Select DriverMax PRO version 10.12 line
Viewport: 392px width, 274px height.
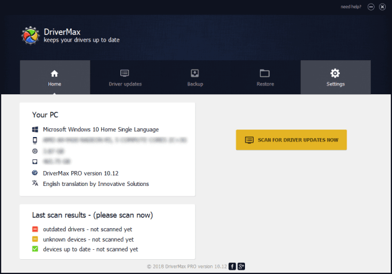click(81, 174)
